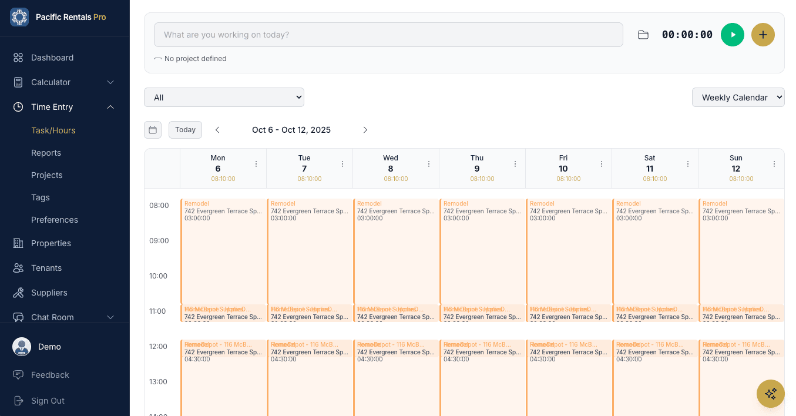
Task: Open Friday 10 column options menu
Action: click(602, 164)
